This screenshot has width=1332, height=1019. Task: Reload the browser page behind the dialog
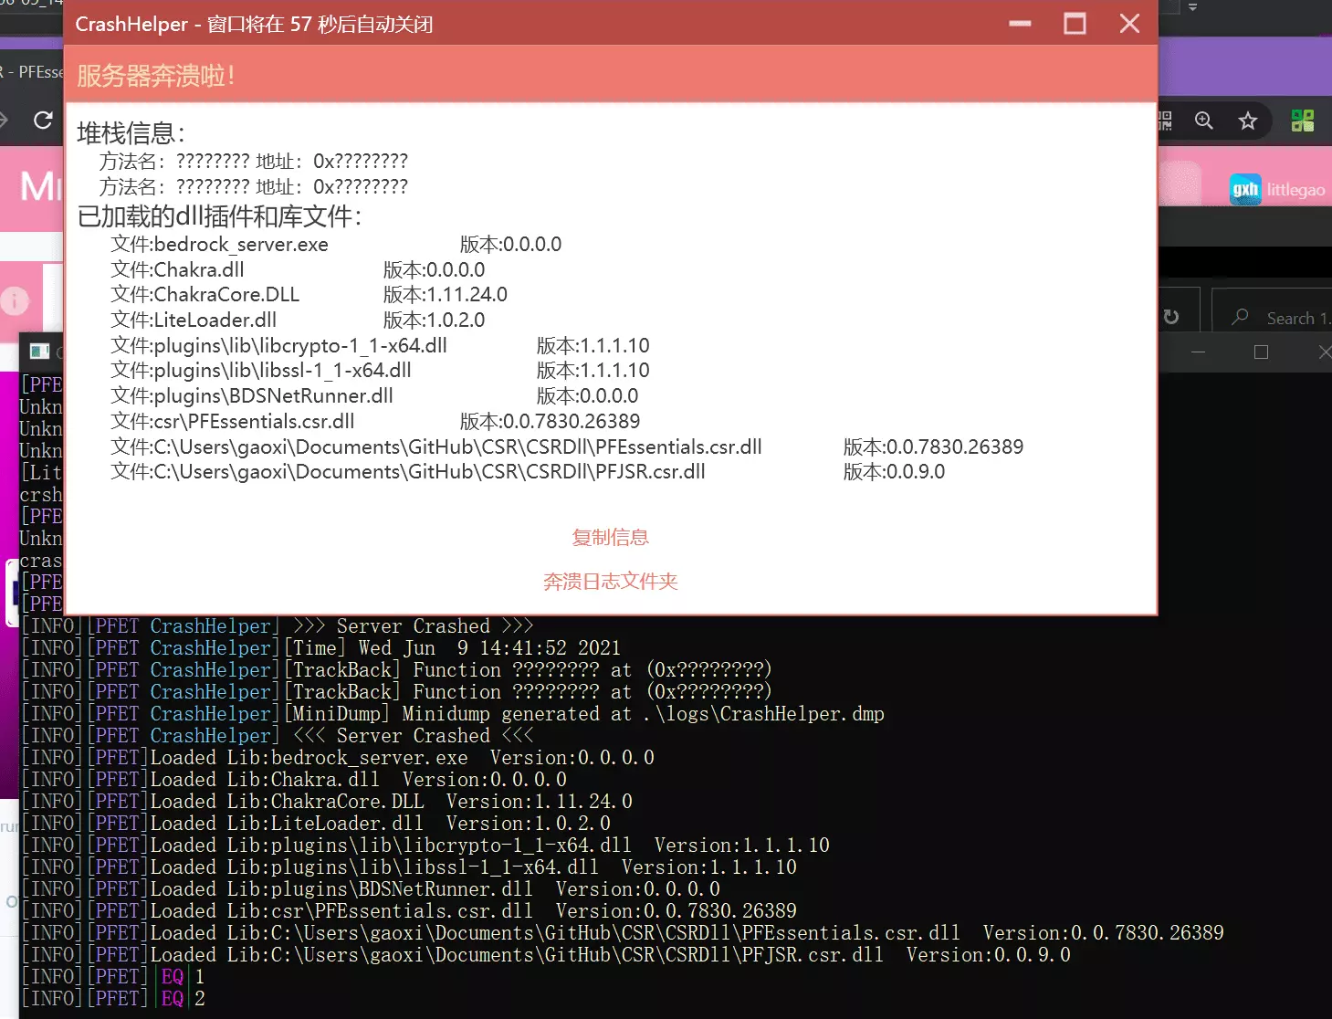tap(43, 120)
